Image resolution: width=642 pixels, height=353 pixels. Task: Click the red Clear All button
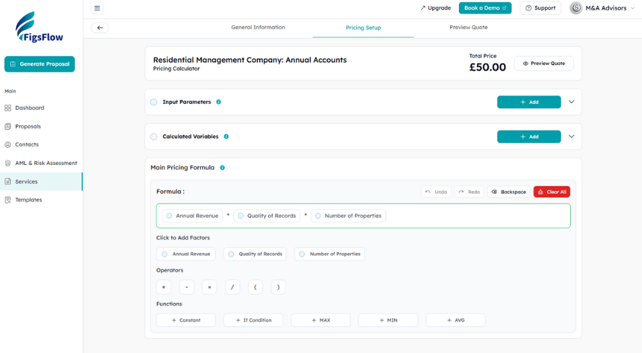click(552, 192)
